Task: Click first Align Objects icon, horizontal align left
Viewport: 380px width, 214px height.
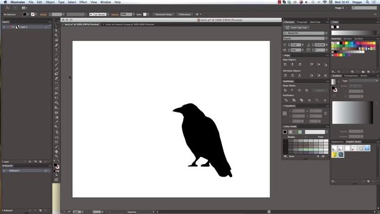Action: coord(285,64)
